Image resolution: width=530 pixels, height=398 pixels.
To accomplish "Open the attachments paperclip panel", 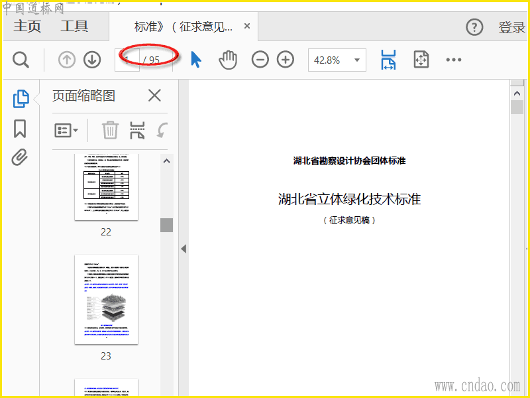I will [20, 157].
